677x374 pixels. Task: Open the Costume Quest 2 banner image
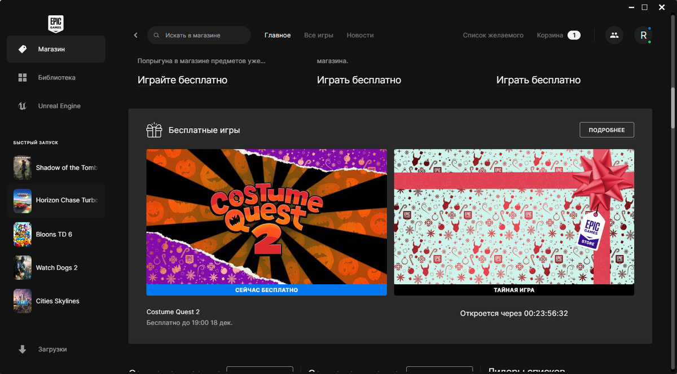[x=266, y=217]
